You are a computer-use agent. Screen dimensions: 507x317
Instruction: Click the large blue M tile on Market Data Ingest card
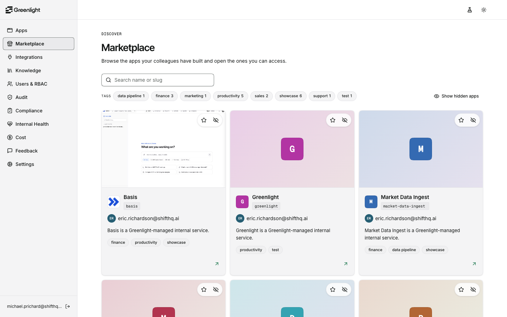pyautogui.click(x=421, y=149)
